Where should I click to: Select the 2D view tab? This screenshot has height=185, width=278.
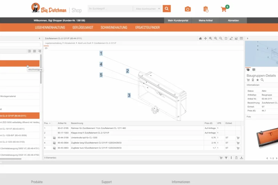click(46, 48)
